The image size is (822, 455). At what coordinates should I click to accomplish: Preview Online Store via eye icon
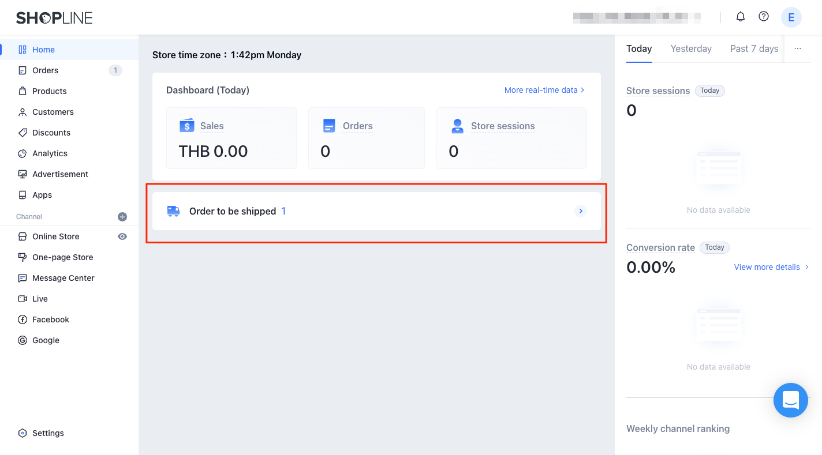coord(122,236)
